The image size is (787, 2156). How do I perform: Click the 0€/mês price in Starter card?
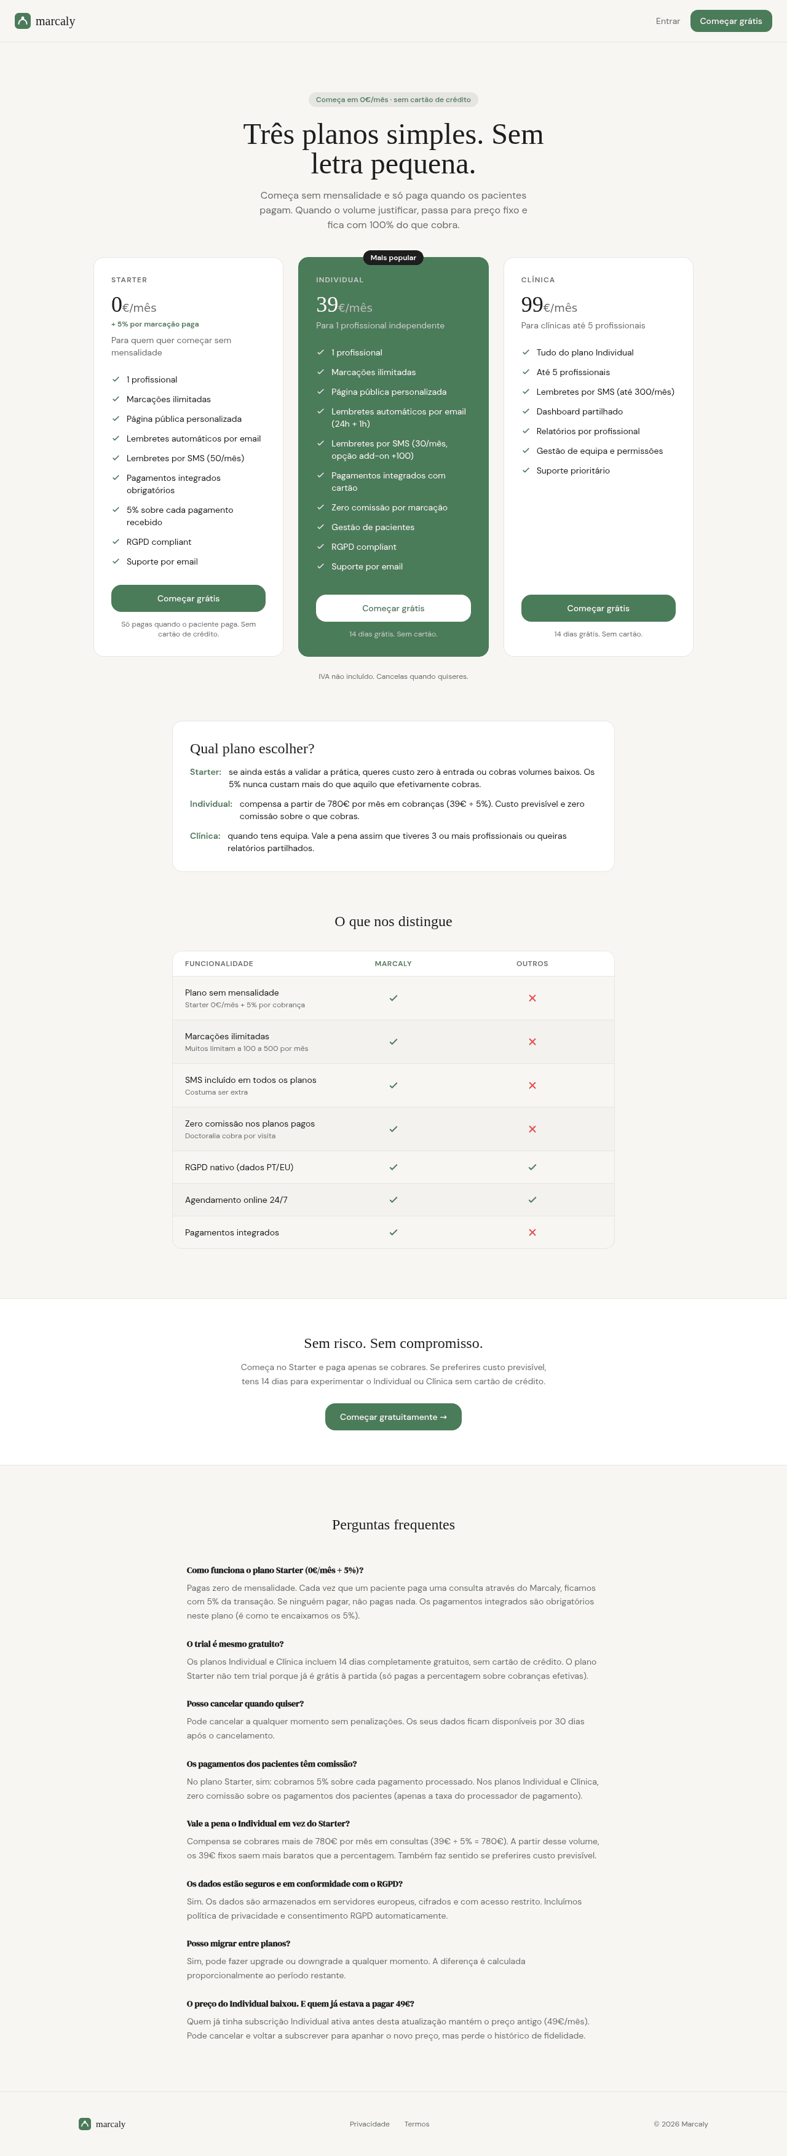point(134,306)
